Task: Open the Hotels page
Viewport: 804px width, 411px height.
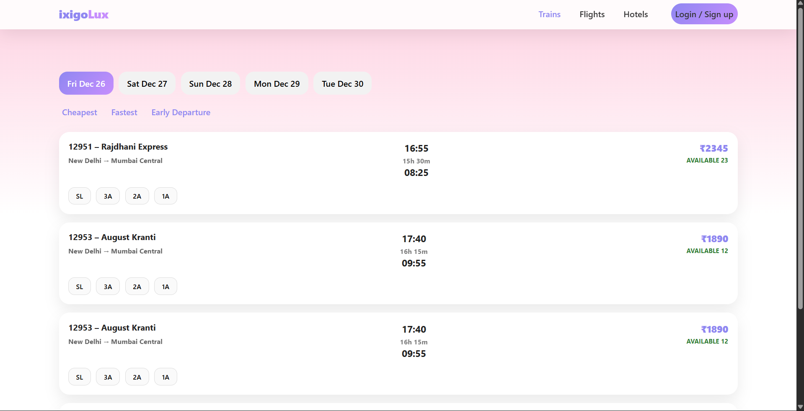Action: [x=636, y=14]
